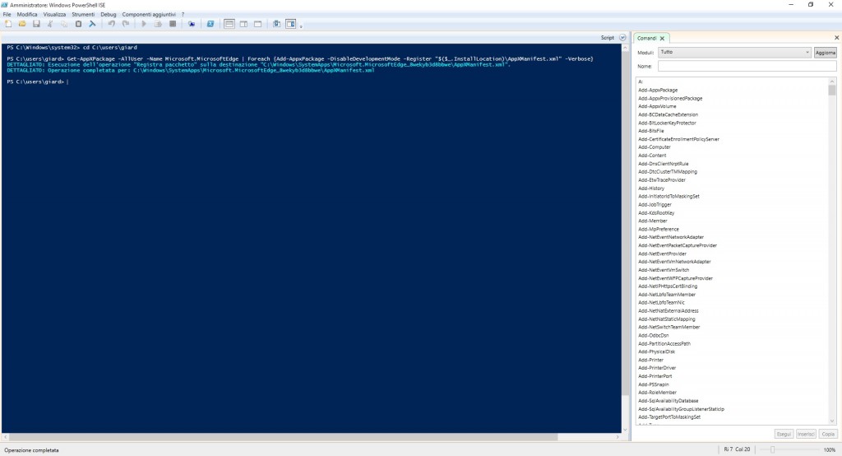
Task: Select Add-History in command list
Action: pyautogui.click(x=651, y=188)
